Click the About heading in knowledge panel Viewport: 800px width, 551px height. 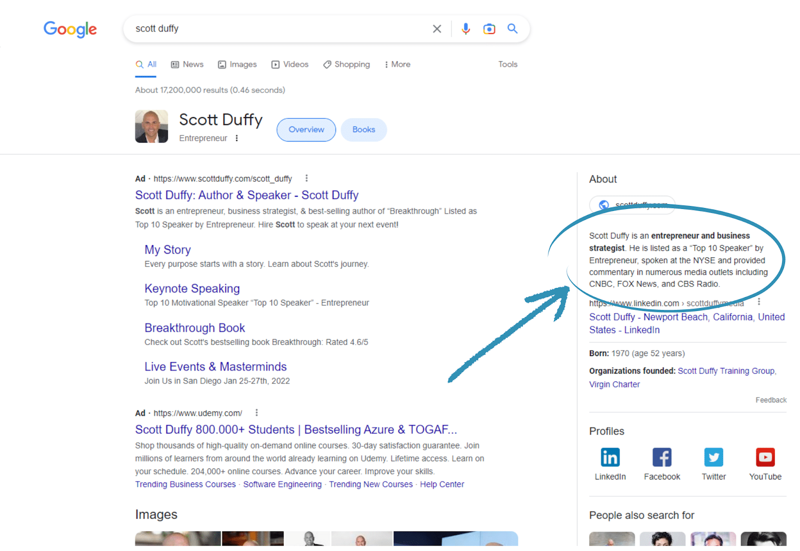603,179
